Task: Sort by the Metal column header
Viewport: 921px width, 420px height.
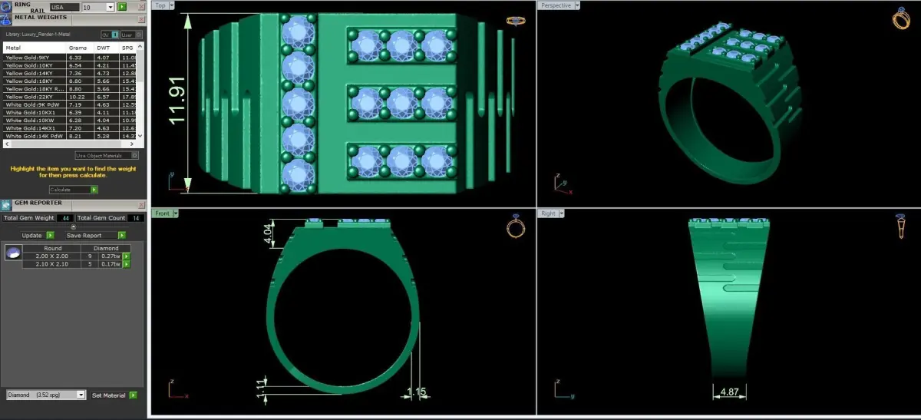Action: point(35,48)
